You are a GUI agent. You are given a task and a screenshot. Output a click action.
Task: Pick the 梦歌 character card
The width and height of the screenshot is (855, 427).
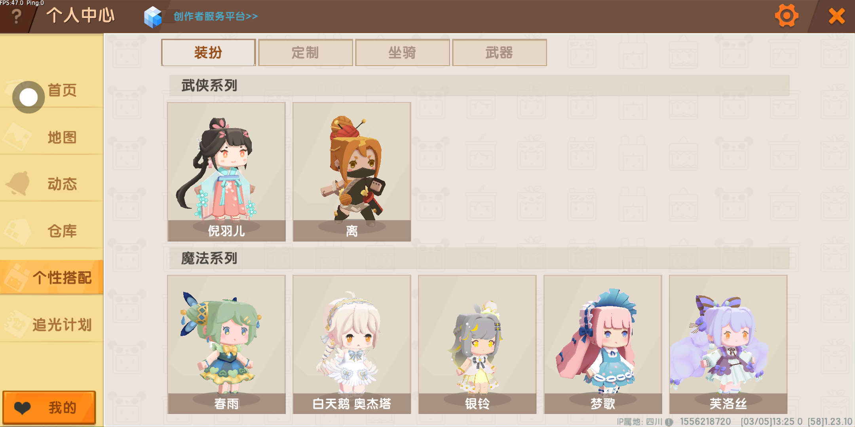click(603, 345)
